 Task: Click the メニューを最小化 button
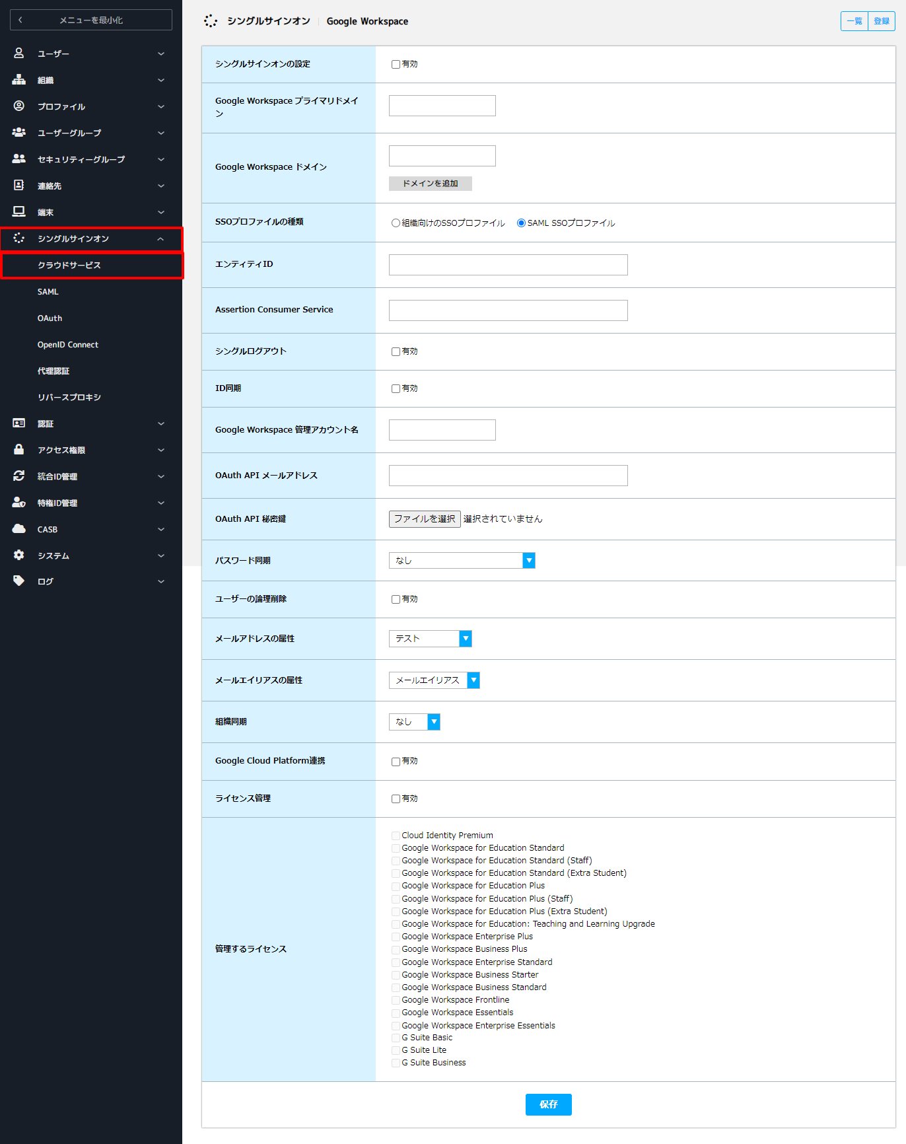[91, 20]
